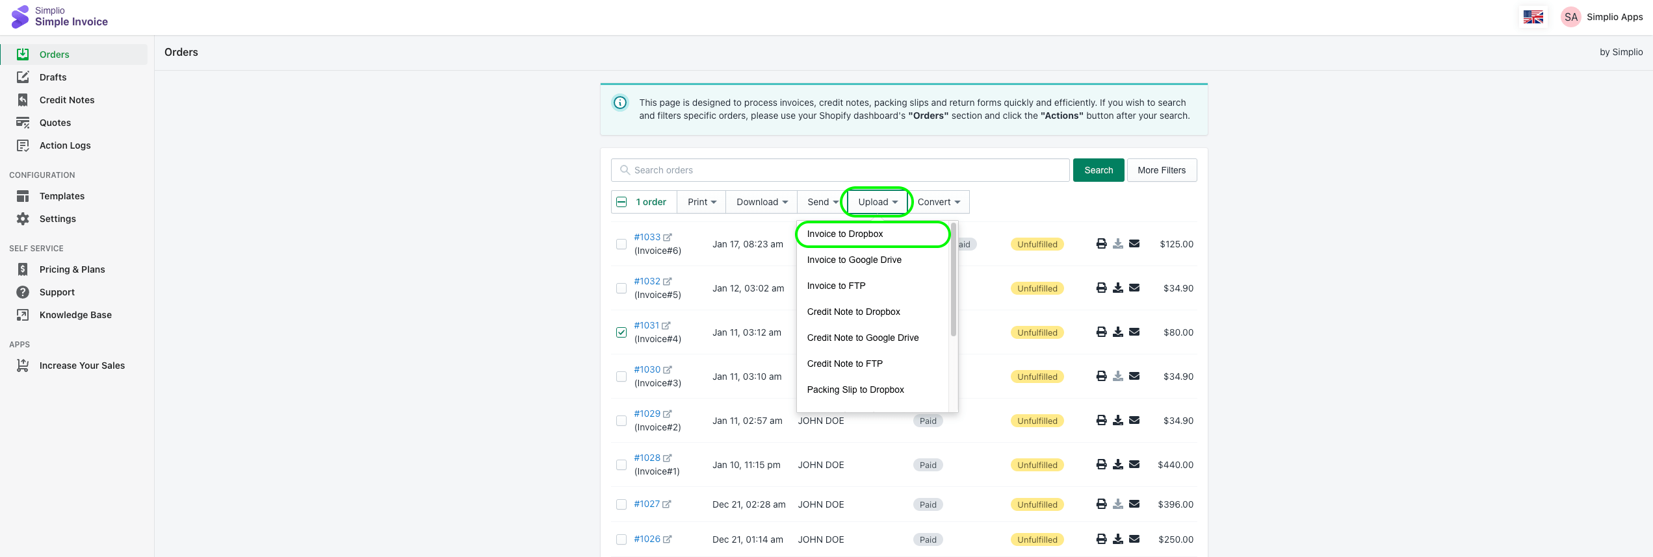Image resolution: width=1653 pixels, height=557 pixels.
Task: Choose Credit Note to FTP
Action: pos(873,364)
